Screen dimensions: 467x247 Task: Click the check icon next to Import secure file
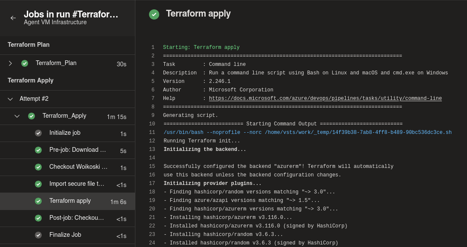coord(38,184)
